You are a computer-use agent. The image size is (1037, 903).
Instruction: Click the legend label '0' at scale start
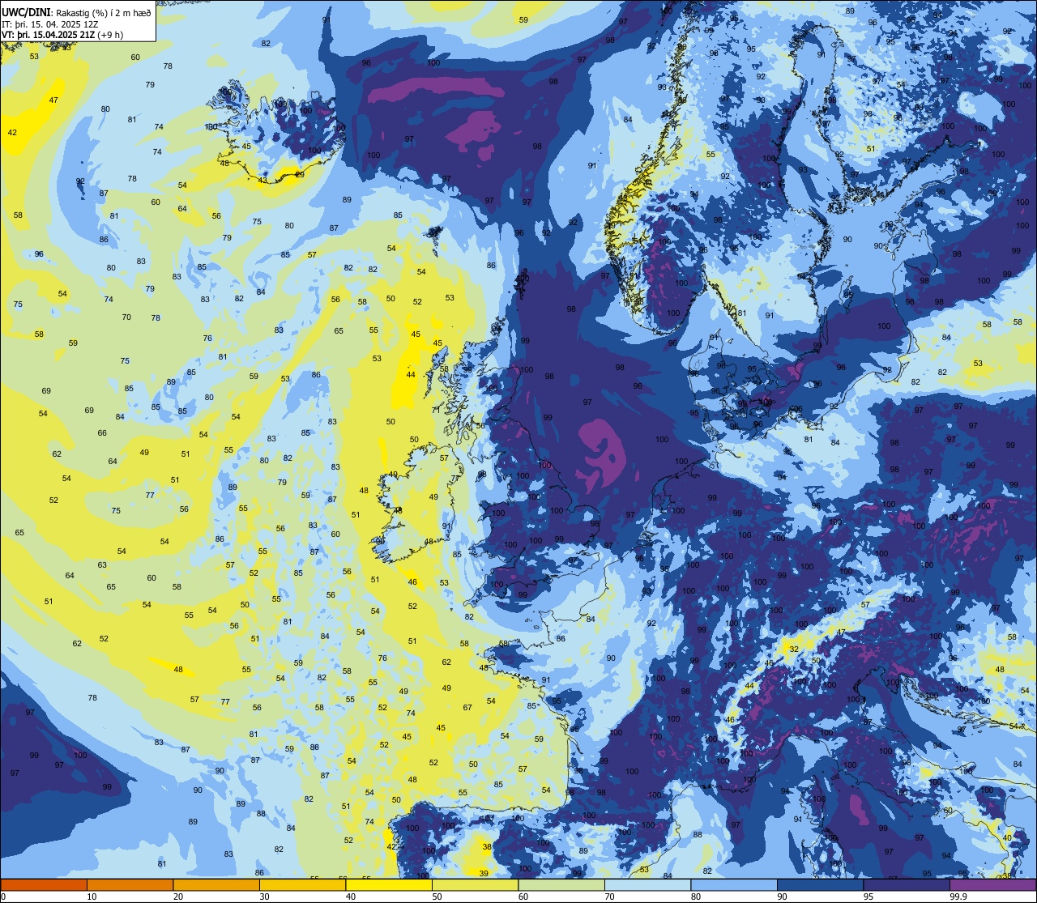3,897
